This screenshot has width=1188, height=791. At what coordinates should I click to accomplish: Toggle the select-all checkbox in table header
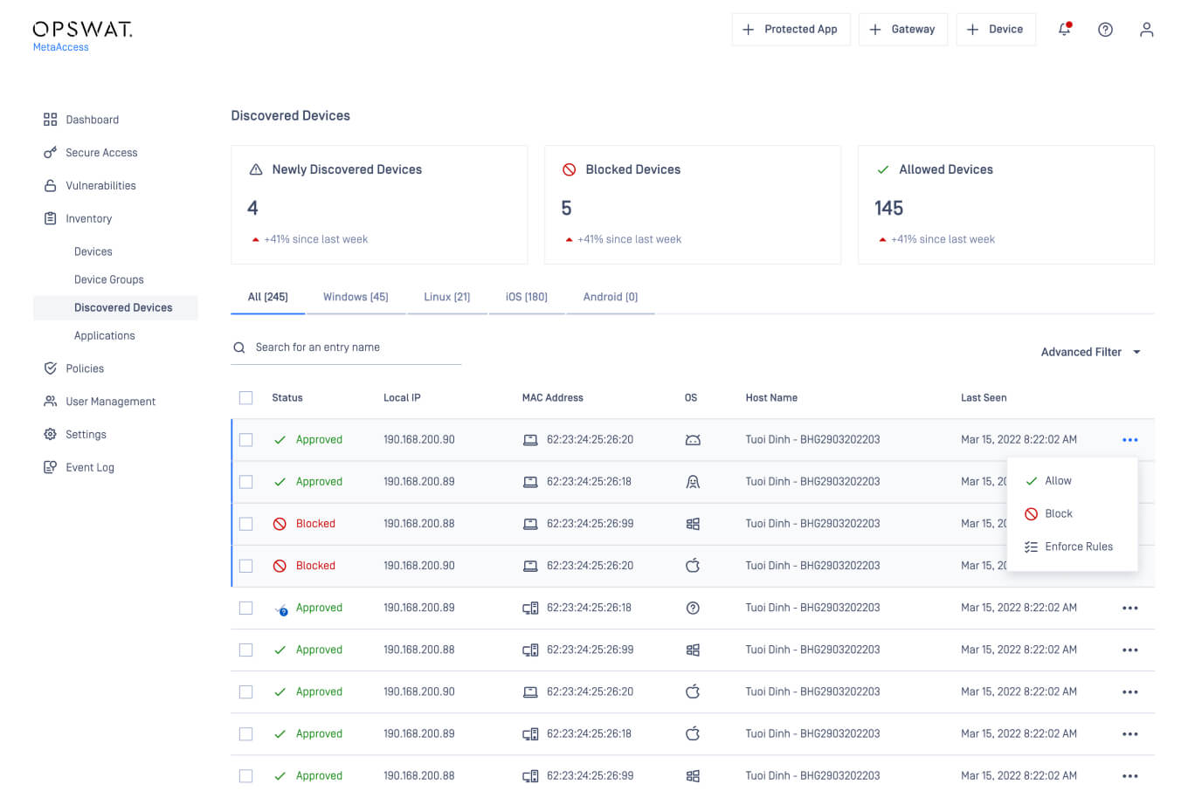[246, 398]
